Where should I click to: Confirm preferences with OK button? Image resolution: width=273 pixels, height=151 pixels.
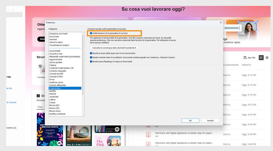tap(190, 121)
